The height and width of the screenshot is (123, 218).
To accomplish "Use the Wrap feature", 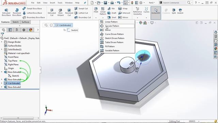I will (123, 9).
